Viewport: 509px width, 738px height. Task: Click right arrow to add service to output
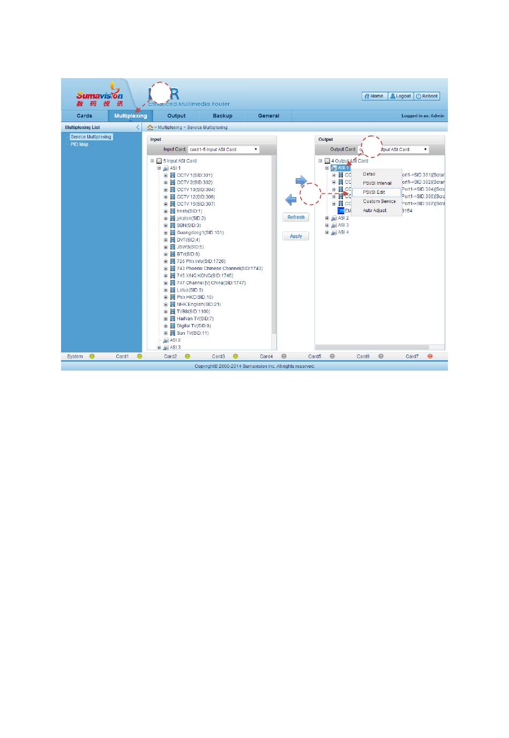301,181
